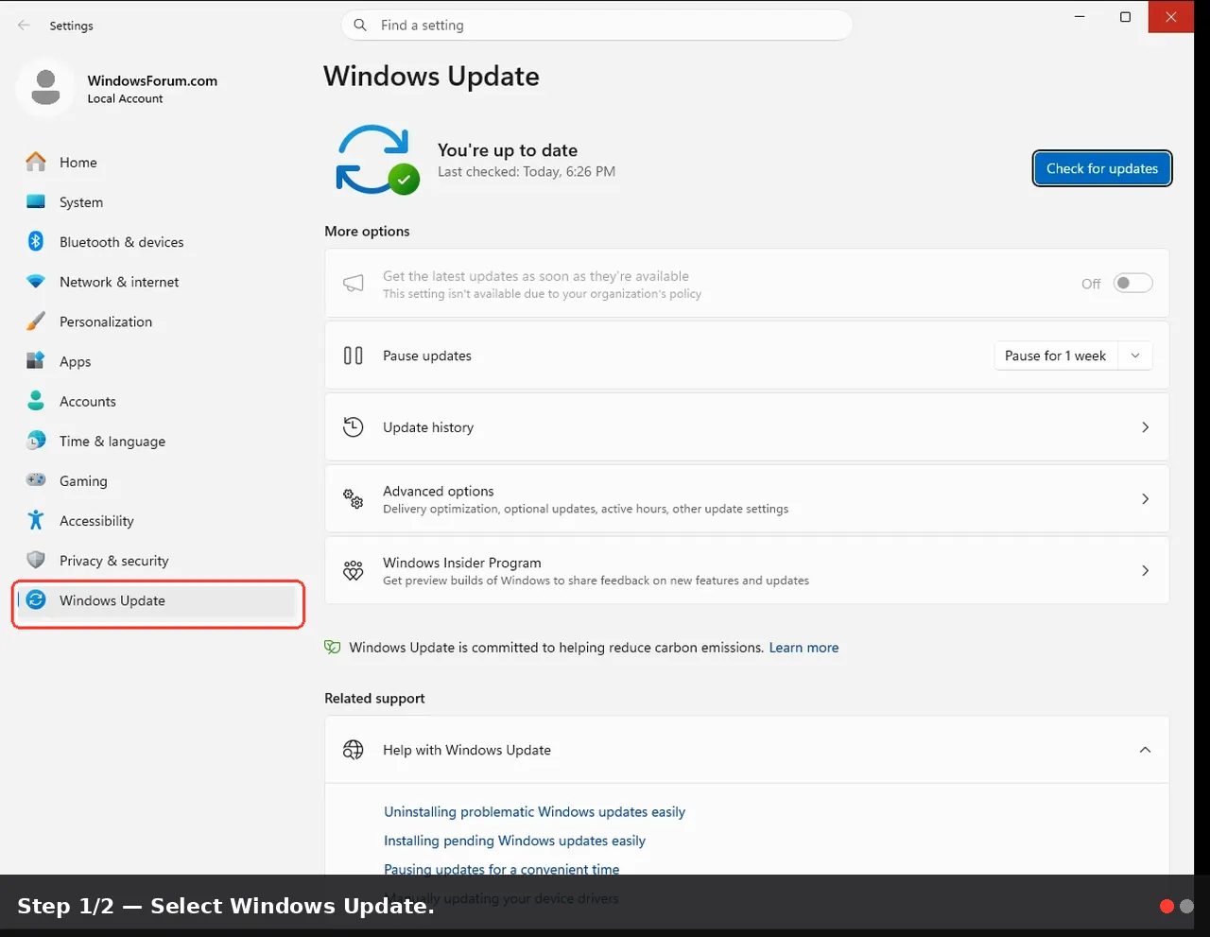1210x937 pixels.
Task: Open Uninstalling problematic Windows updates easily link
Action: (534, 812)
